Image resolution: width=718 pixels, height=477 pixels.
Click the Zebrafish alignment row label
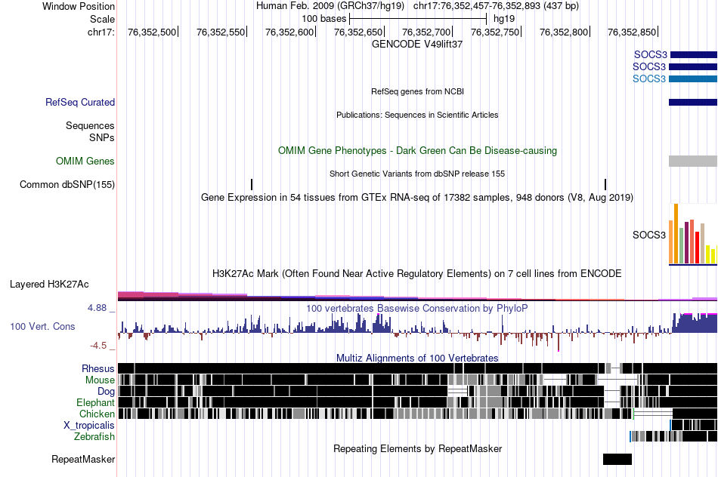[x=94, y=437]
